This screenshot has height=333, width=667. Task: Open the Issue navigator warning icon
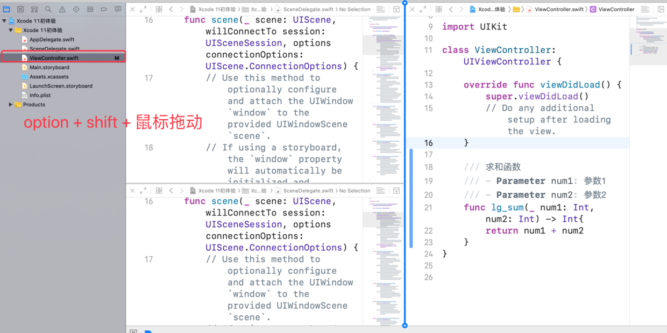pyautogui.click(x=62, y=9)
